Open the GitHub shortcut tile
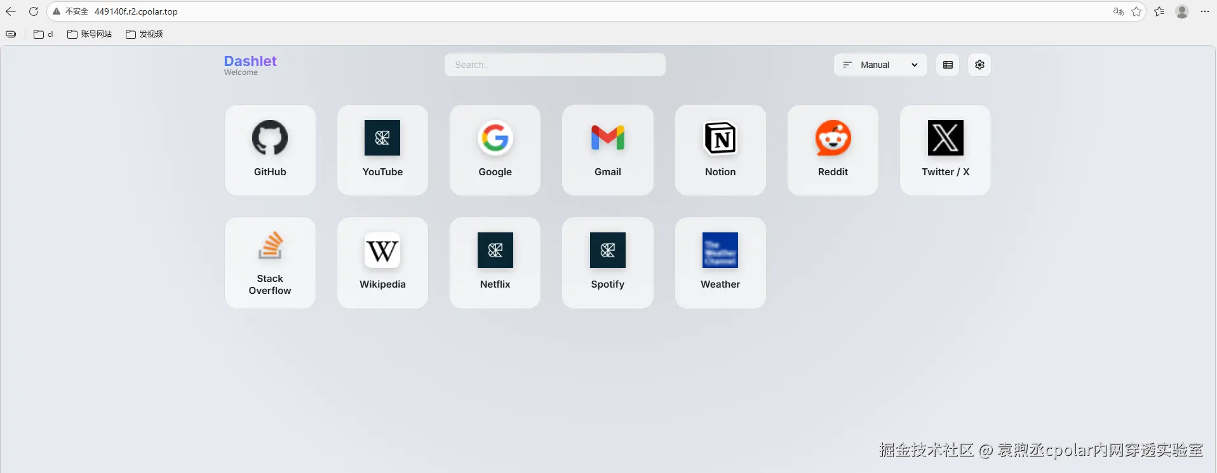Screen dimensions: 1217x473 tap(270, 150)
